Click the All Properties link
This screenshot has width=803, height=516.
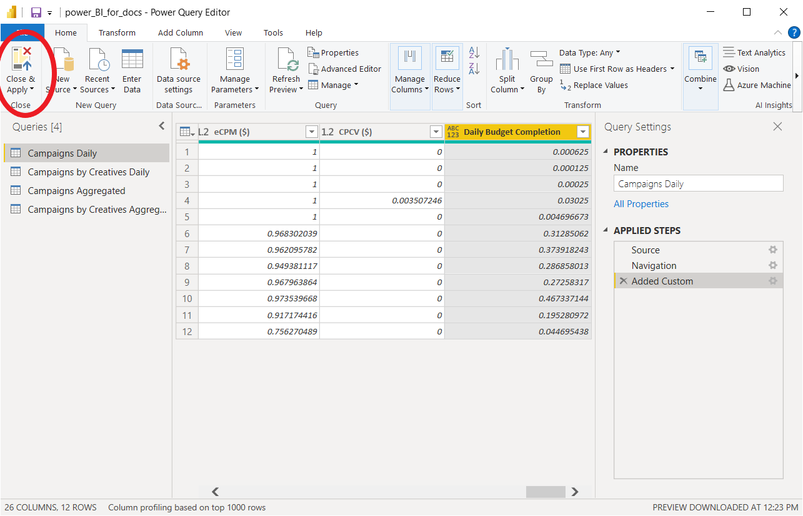[x=641, y=204]
